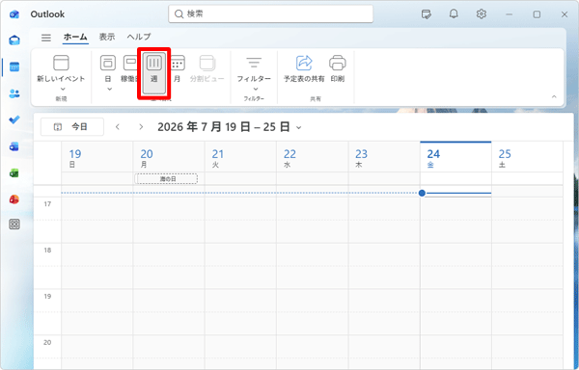Select Wednesday 22 column header
The width and height of the screenshot is (579, 370).
(313, 157)
